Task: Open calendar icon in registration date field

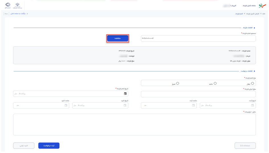Action: pos(252,105)
